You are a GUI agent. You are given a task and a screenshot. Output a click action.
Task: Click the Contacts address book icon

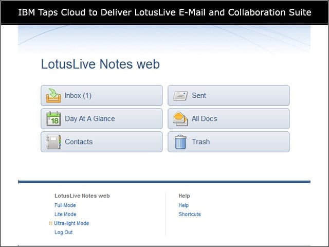click(x=53, y=142)
